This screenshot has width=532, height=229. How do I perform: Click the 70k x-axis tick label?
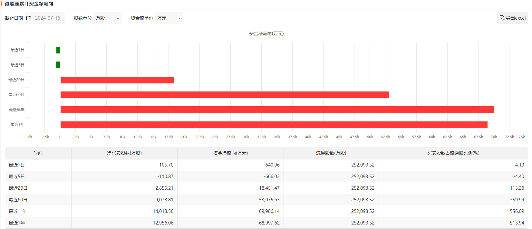pos(494,137)
